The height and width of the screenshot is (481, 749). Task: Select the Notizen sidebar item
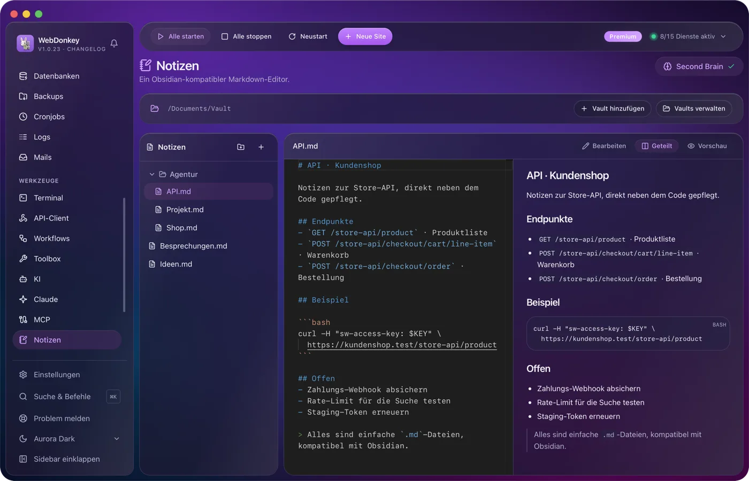click(x=67, y=340)
